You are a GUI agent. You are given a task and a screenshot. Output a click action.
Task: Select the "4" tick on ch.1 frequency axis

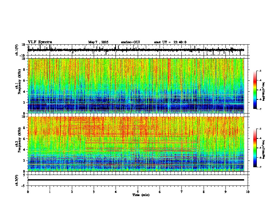(24, 92)
